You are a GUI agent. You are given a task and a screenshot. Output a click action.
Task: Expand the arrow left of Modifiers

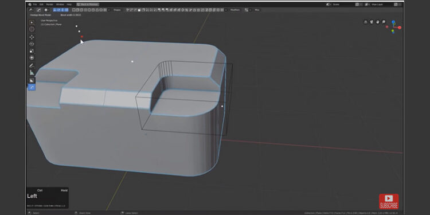(x=226, y=10)
